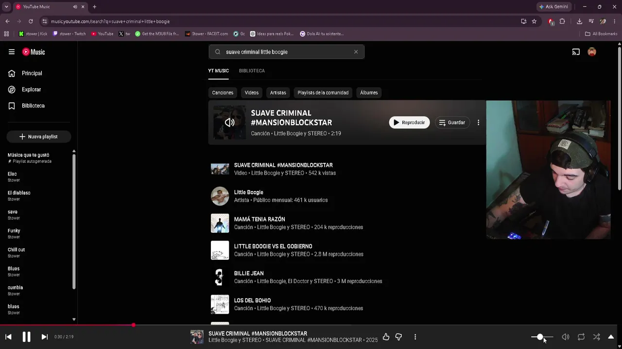
Task: Bookmark this page with the star icon
Action: pyautogui.click(x=534, y=21)
